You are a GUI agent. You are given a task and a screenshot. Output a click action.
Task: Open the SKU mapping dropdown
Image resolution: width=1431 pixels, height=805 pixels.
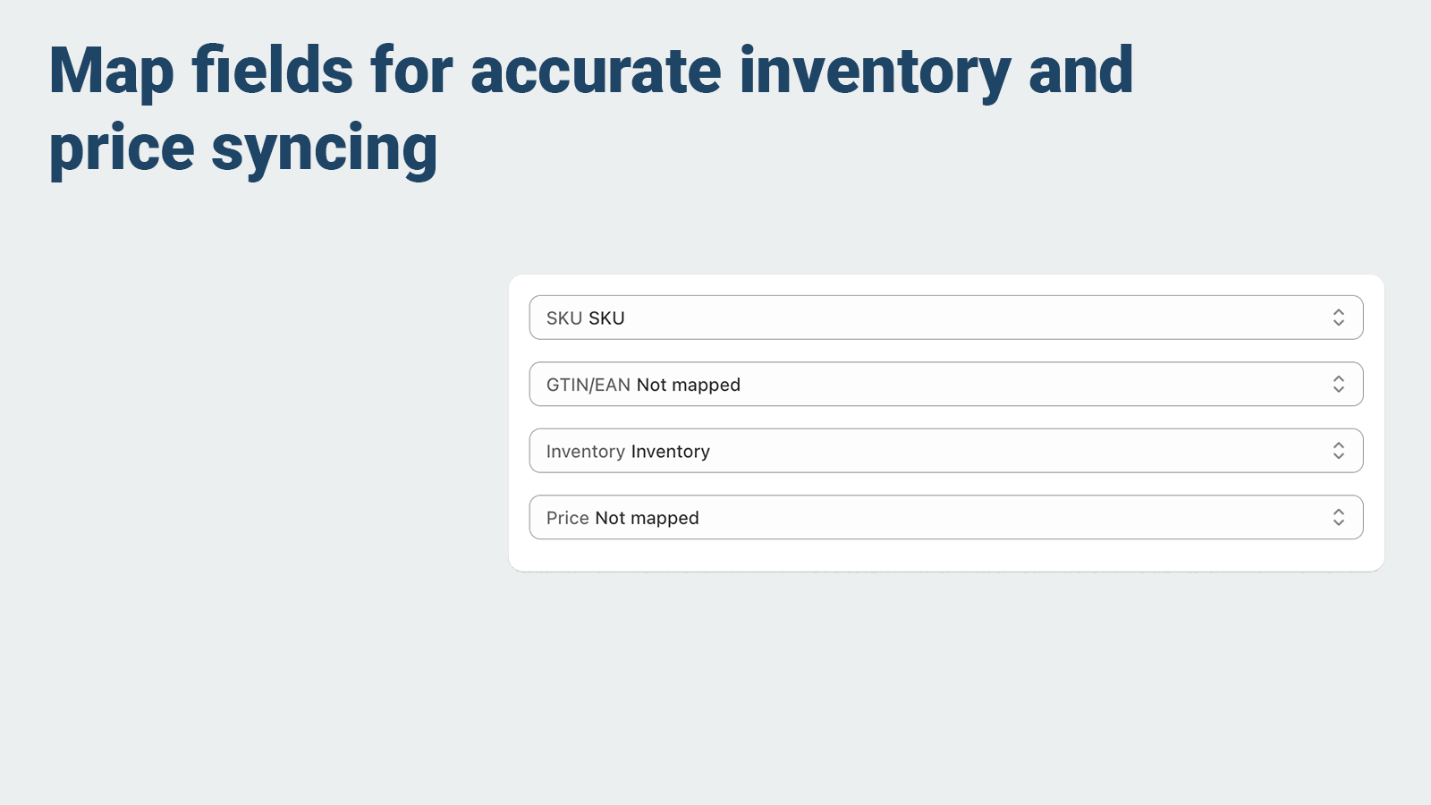(945, 317)
